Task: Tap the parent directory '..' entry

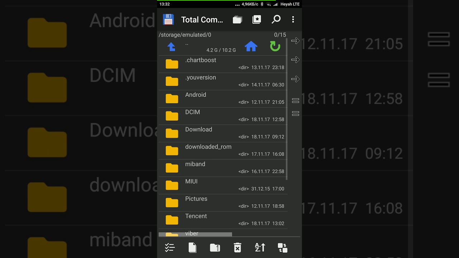Action: pos(187,44)
